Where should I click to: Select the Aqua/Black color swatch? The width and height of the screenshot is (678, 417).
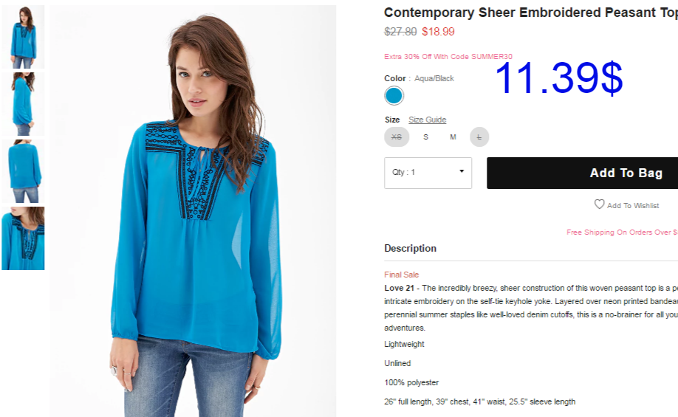pos(394,95)
